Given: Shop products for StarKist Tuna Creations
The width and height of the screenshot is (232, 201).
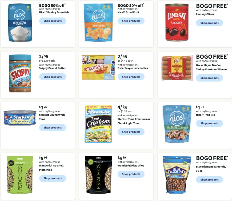Looking at the screenshot, I should [x=131, y=132].
